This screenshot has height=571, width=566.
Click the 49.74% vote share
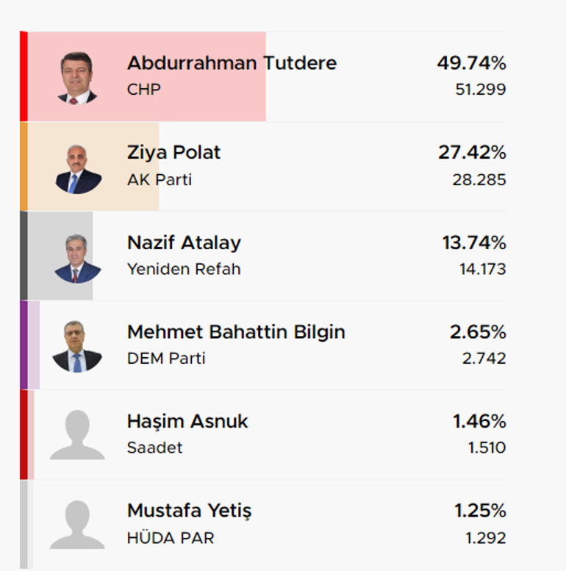[x=471, y=63]
